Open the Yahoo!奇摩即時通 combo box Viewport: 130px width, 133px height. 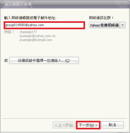[107, 25]
